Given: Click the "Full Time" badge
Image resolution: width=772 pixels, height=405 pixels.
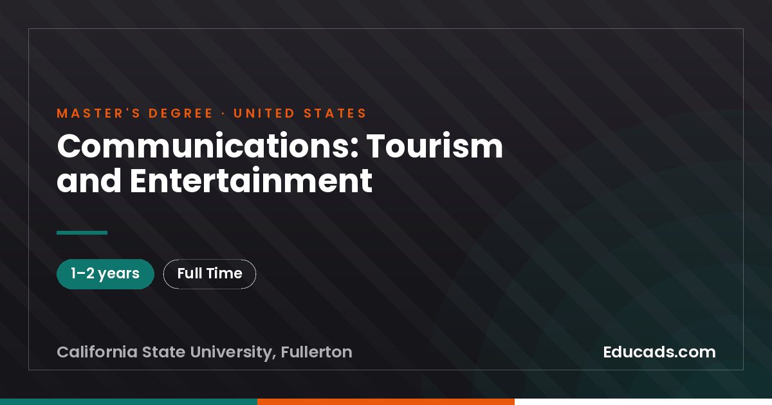Looking at the screenshot, I should pyautogui.click(x=210, y=274).
